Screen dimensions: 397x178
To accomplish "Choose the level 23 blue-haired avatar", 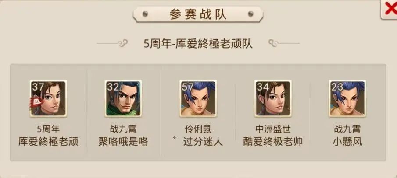I will pyautogui.click(x=347, y=98).
